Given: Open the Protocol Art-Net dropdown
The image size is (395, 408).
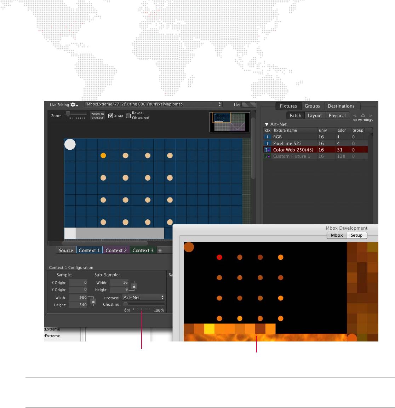Looking at the screenshot, I should pos(143,298).
